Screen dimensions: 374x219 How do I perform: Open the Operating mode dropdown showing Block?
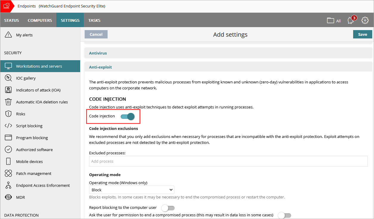coord(131,190)
